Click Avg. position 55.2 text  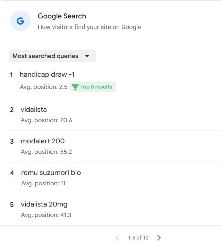coord(46,152)
